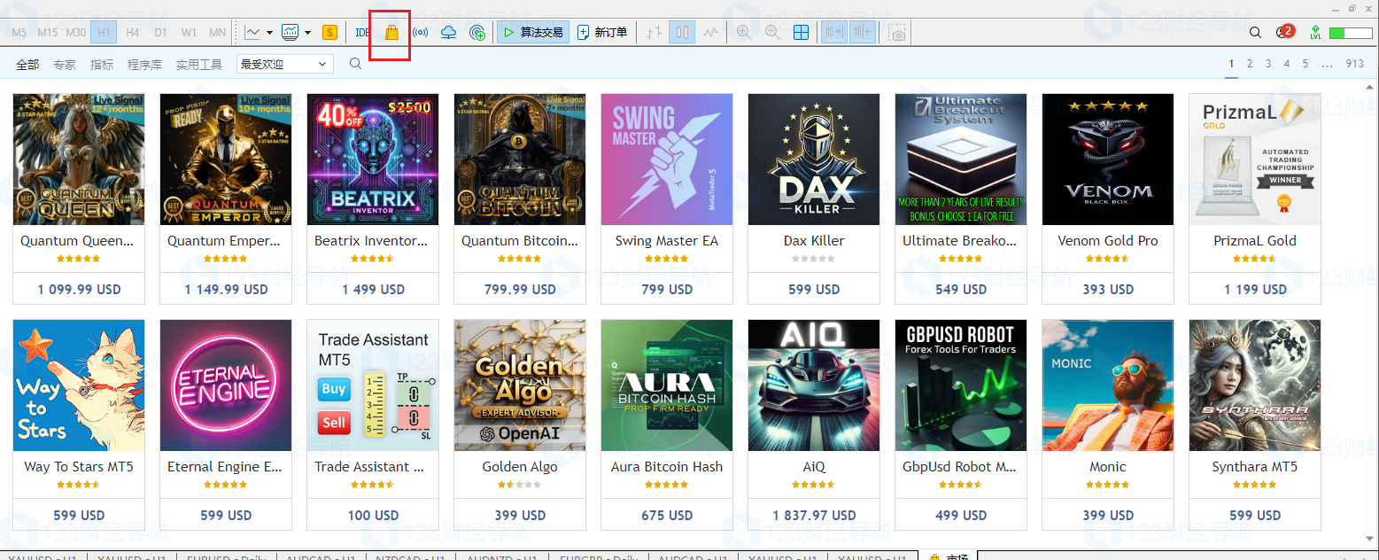This screenshot has height=560, width=1379.
Task: Open the Golden Algo product thumbnail
Action: [x=520, y=385]
